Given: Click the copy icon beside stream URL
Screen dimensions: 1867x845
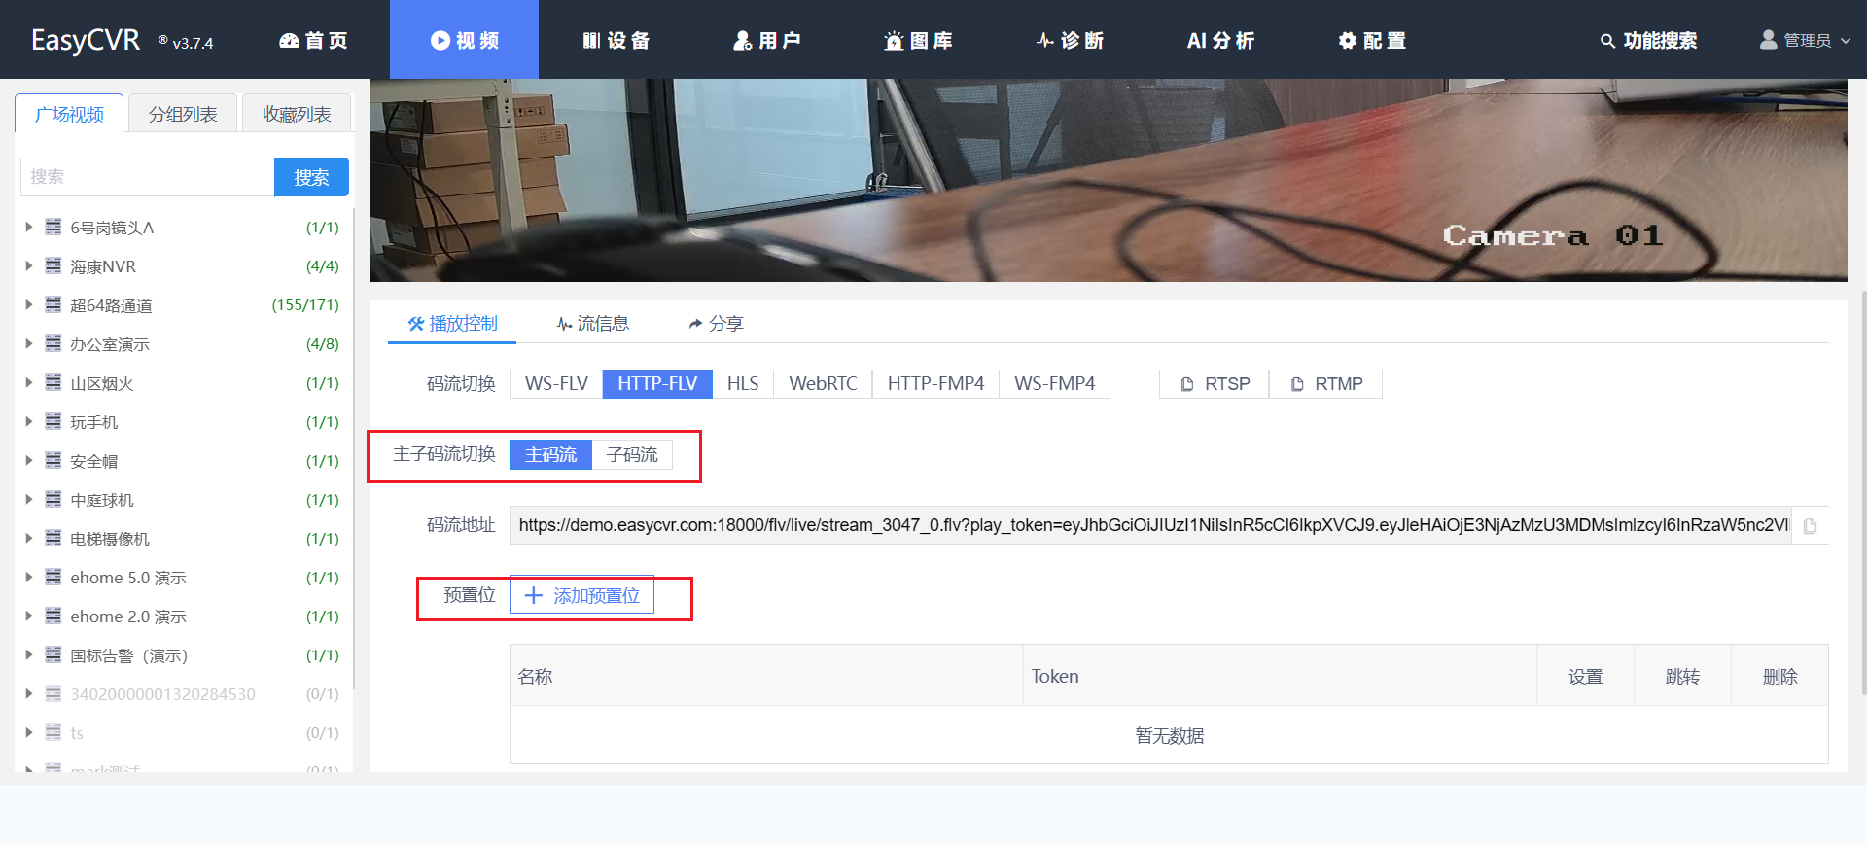Looking at the screenshot, I should click(1810, 526).
